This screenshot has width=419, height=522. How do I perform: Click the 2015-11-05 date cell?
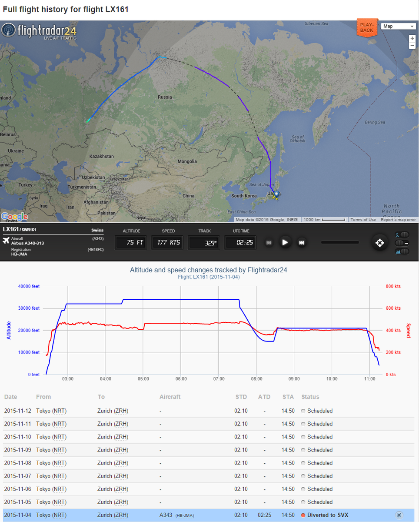pyautogui.click(x=17, y=502)
